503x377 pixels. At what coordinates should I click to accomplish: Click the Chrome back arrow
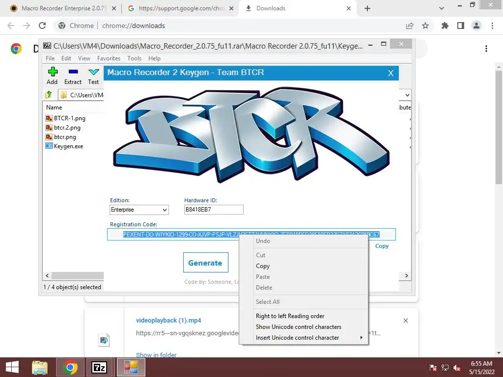(11, 26)
